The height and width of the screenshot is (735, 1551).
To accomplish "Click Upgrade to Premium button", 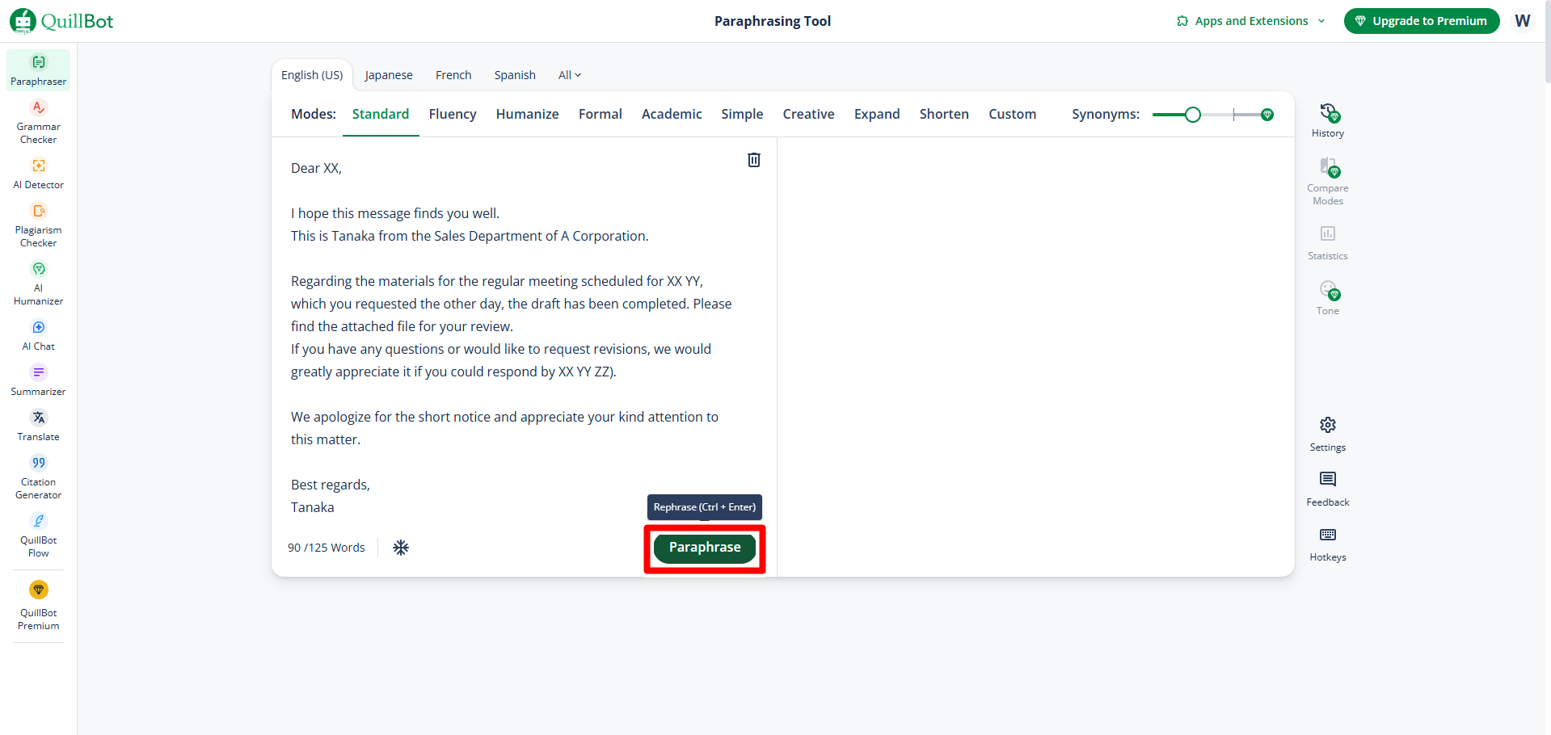I will [x=1422, y=21].
